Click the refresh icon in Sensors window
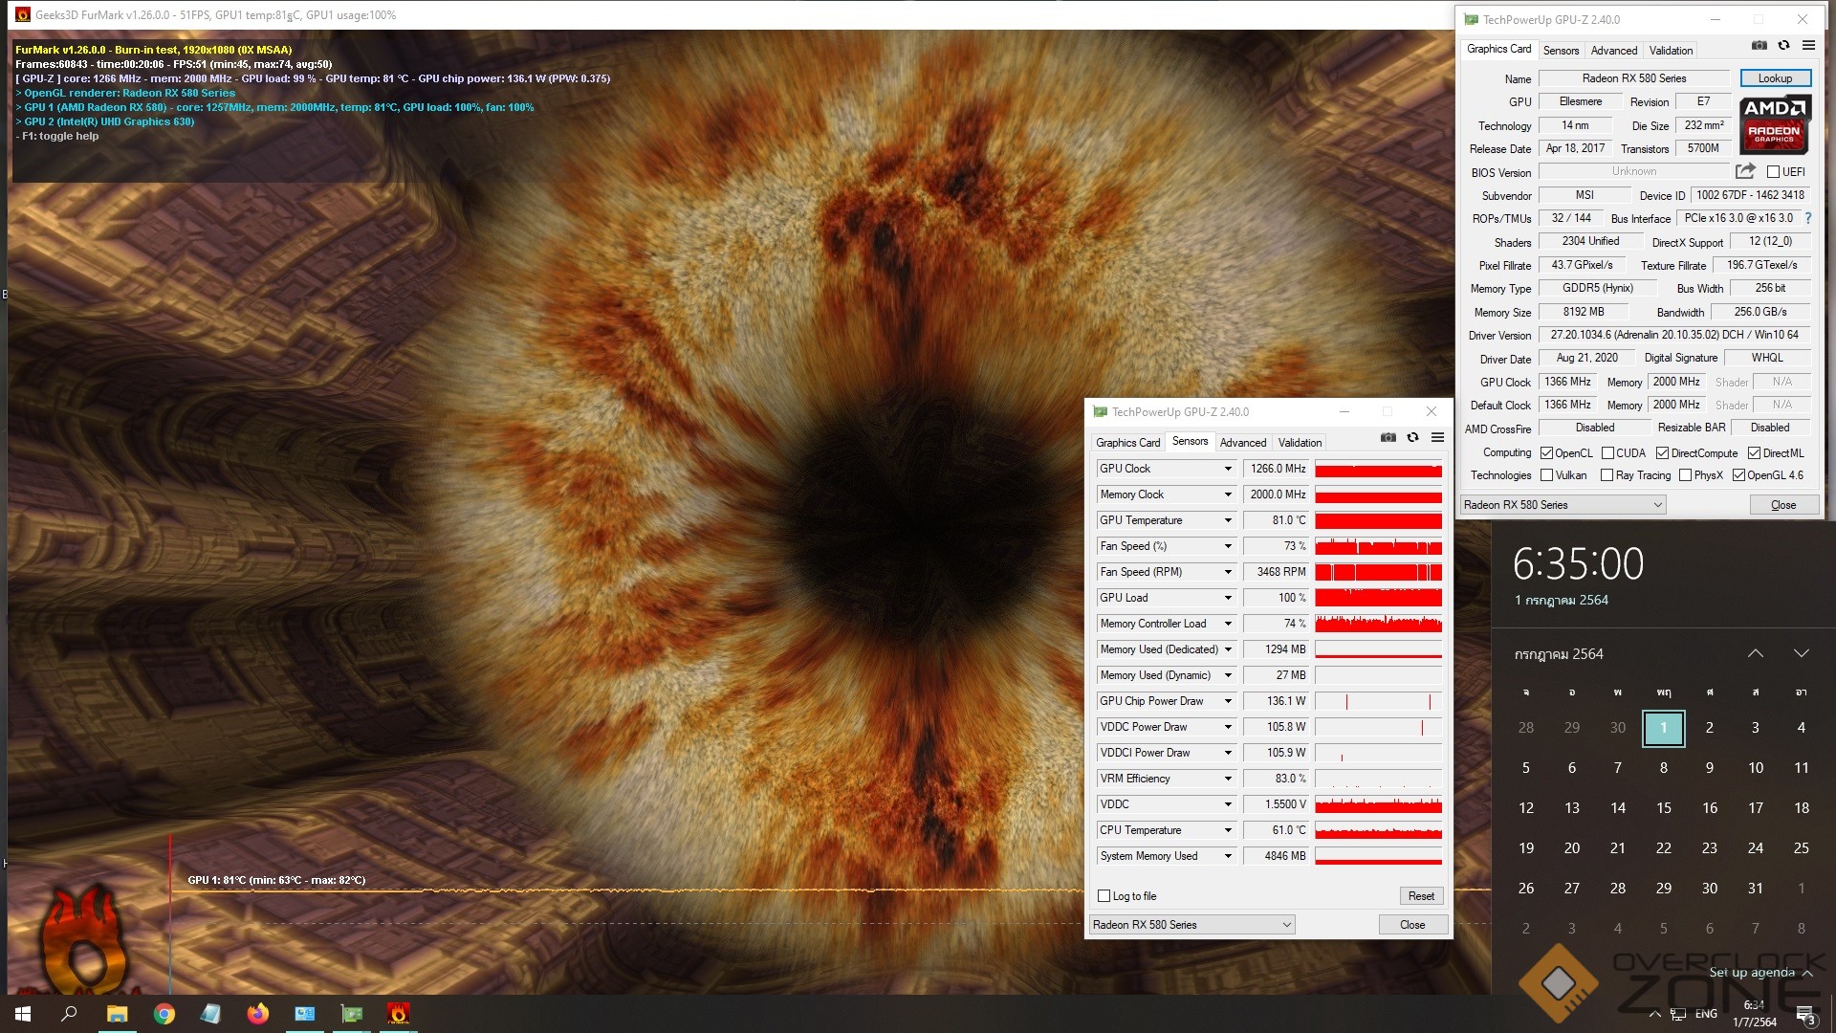Image resolution: width=1836 pixels, height=1033 pixels. (1412, 438)
